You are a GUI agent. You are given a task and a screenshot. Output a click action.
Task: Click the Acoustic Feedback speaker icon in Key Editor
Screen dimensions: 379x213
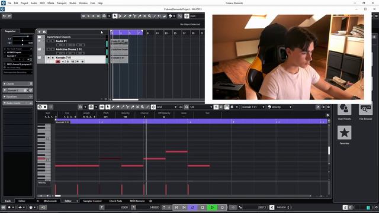(102, 107)
